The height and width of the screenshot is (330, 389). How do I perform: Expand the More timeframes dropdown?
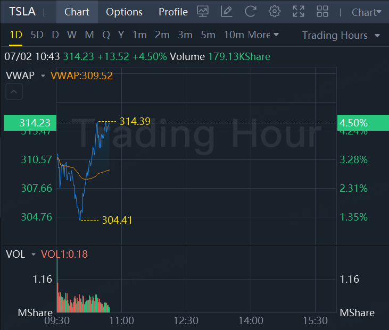(x=263, y=35)
